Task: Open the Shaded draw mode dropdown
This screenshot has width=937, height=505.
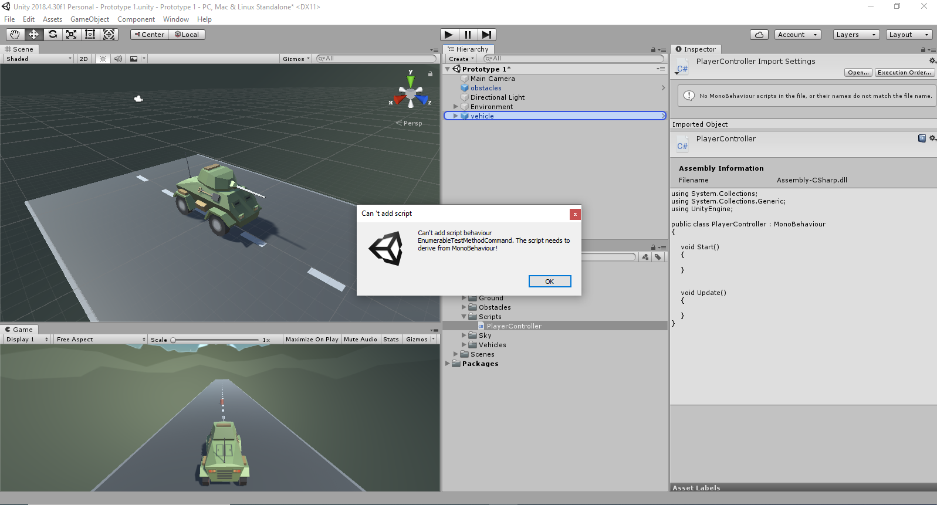Action: [x=39, y=59]
